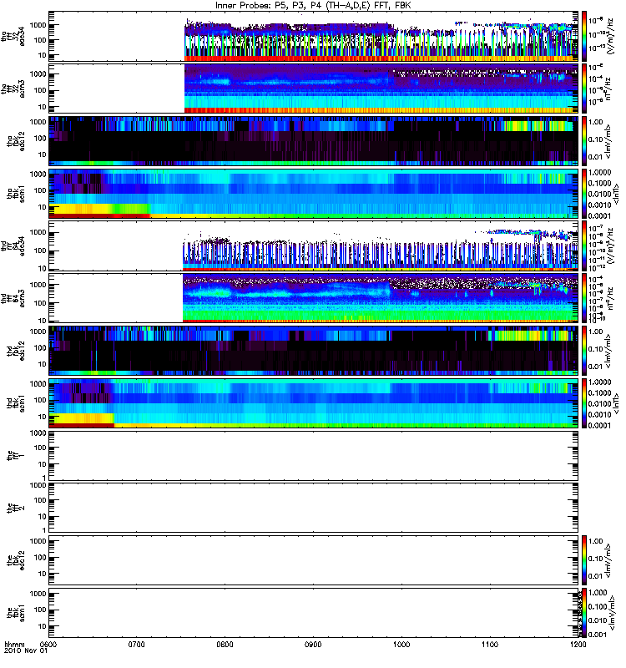Click the 'nT²/Hz' units label of tha scm3

[x=608, y=89]
